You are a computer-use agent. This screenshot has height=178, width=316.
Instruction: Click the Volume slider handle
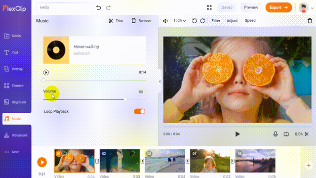coord(125,99)
